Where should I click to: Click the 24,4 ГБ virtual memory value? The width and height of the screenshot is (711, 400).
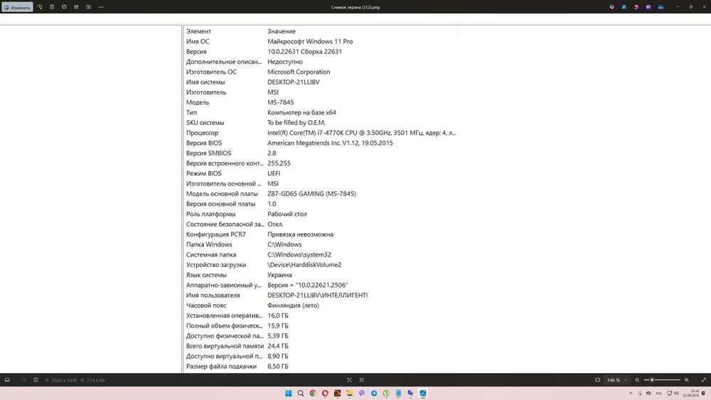(277, 346)
